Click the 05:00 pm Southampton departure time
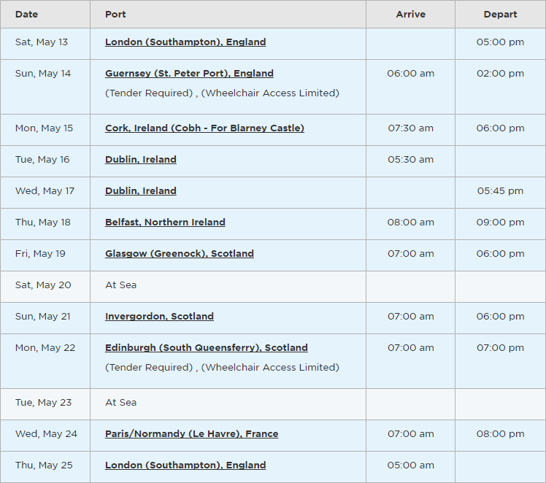Screen dimensions: 546x483 pos(500,42)
